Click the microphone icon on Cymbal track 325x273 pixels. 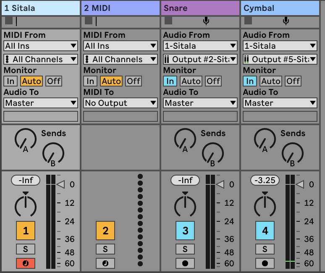point(286,21)
